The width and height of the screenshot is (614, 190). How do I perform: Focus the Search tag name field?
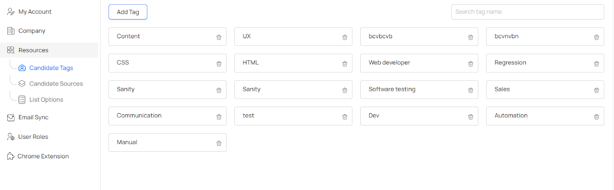point(527,12)
